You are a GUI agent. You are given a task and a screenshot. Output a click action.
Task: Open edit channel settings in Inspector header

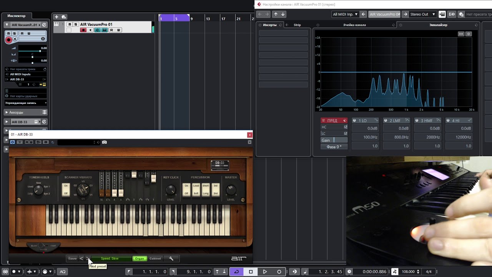(44, 25)
